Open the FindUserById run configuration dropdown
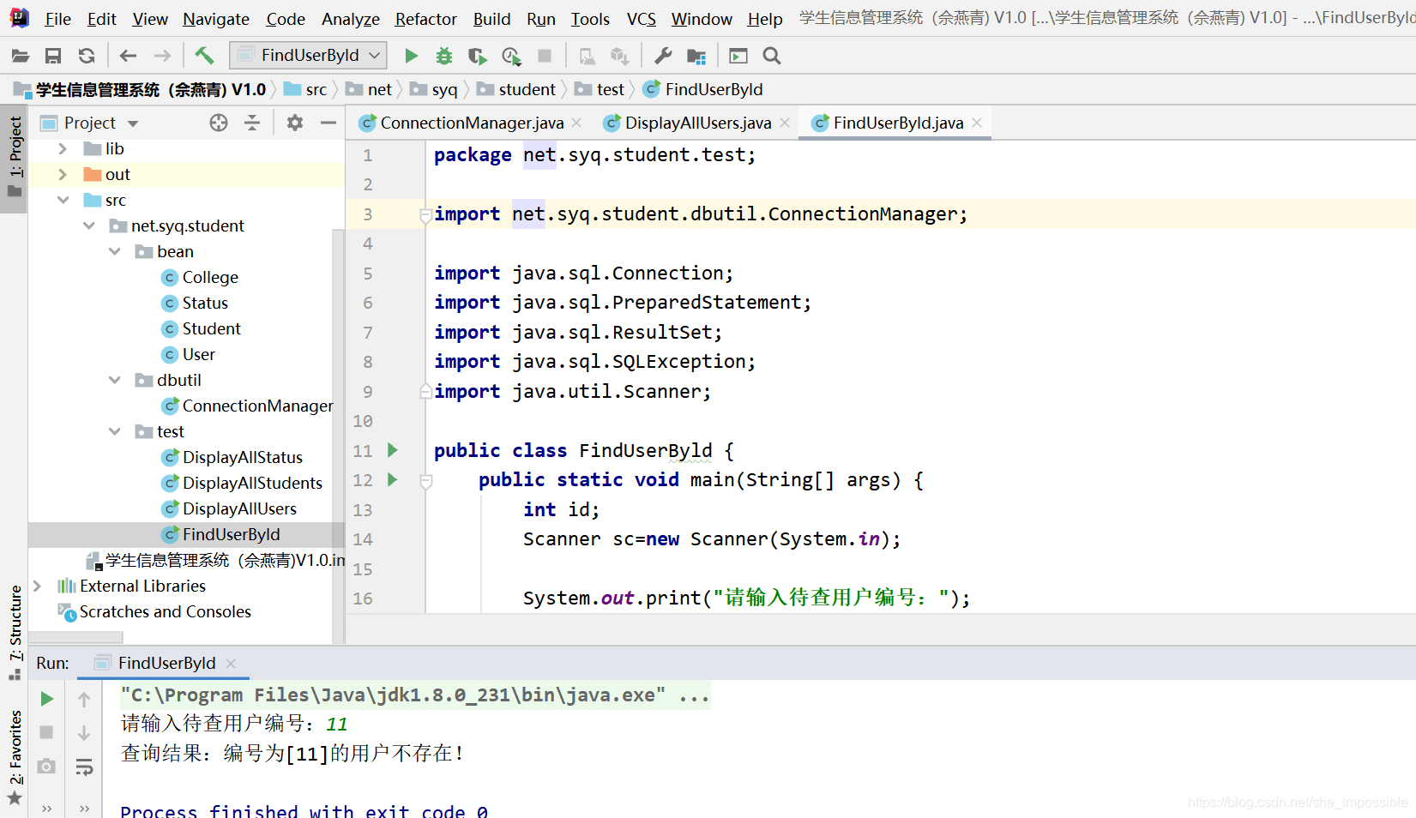The image size is (1416, 818). pyautogui.click(x=308, y=56)
